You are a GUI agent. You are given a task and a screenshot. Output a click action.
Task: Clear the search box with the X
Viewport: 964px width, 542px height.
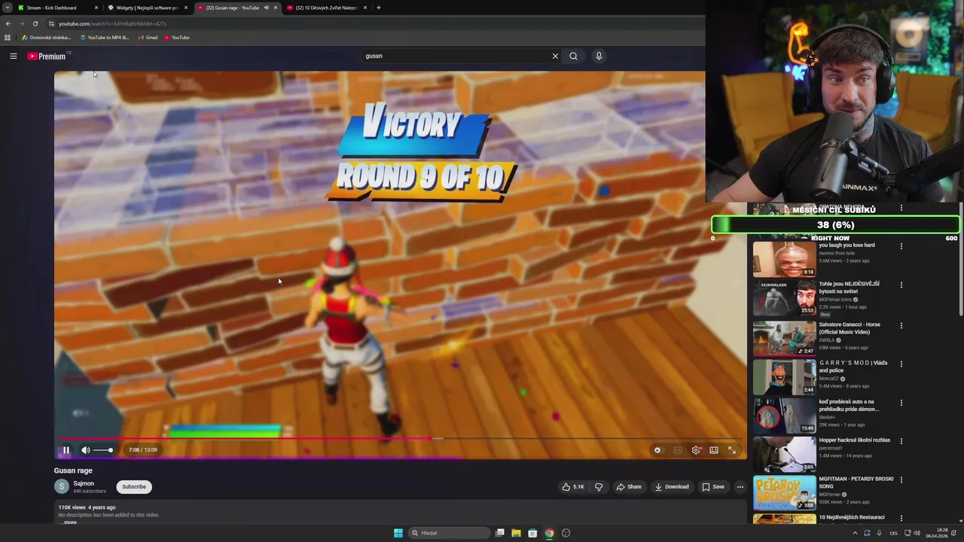tap(555, 56)
